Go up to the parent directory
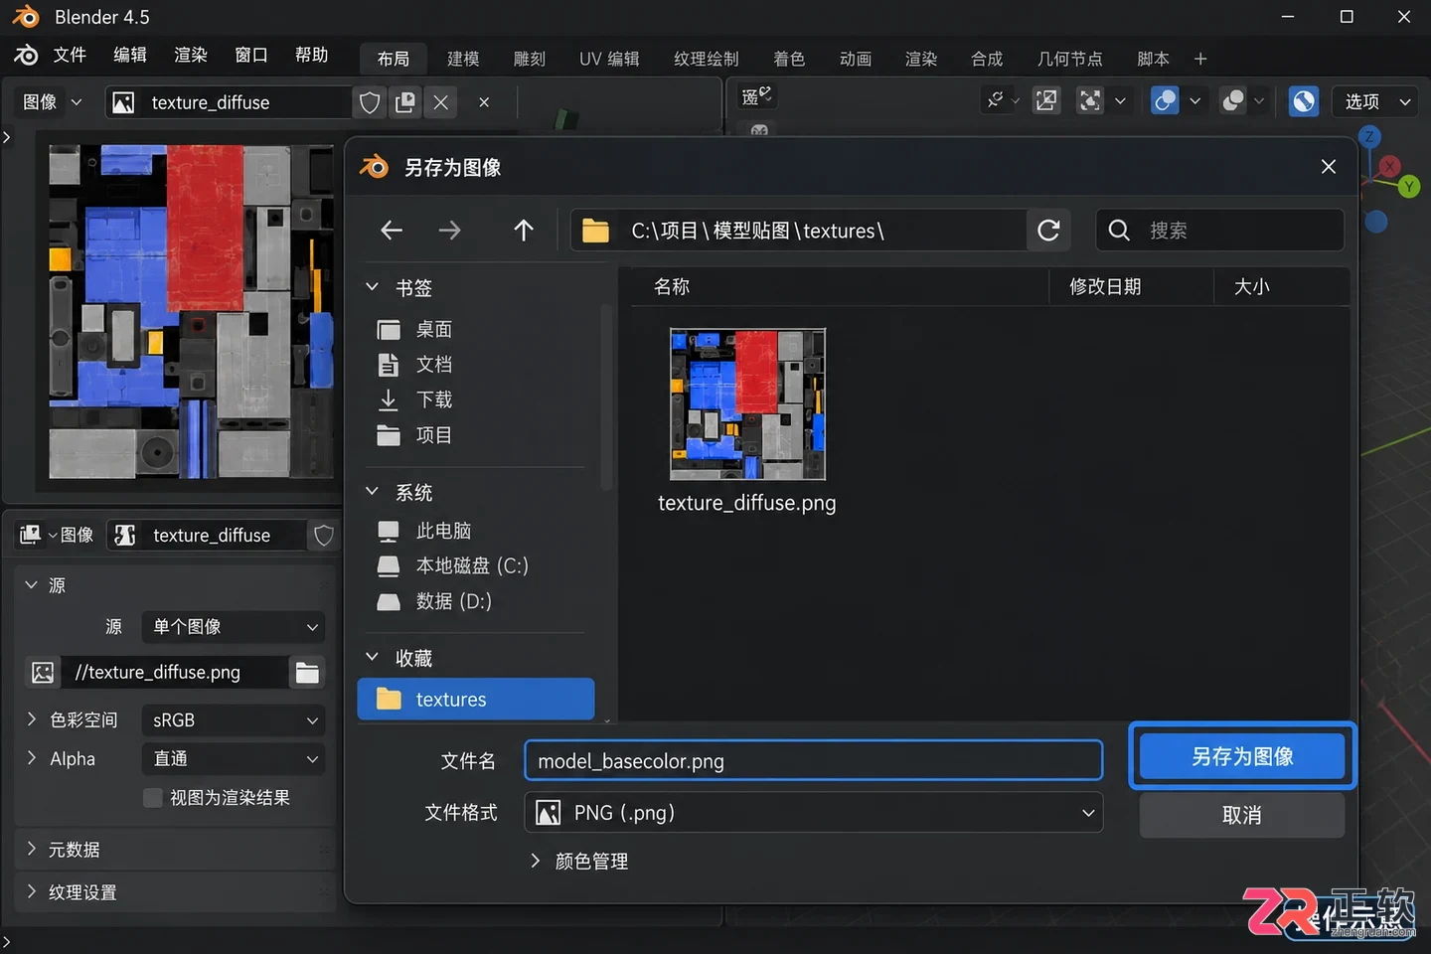Viewport: 1431px width, 954px height. point(524,231)
